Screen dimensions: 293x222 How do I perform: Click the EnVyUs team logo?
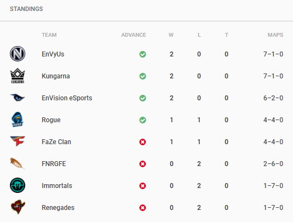point(18,54)
